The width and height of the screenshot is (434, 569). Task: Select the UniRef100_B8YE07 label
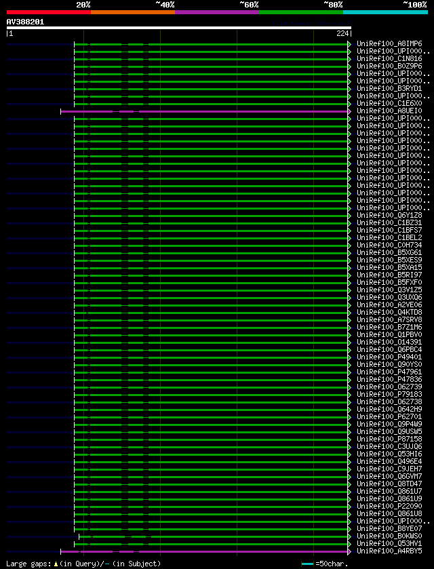click(x=389, y=529)
